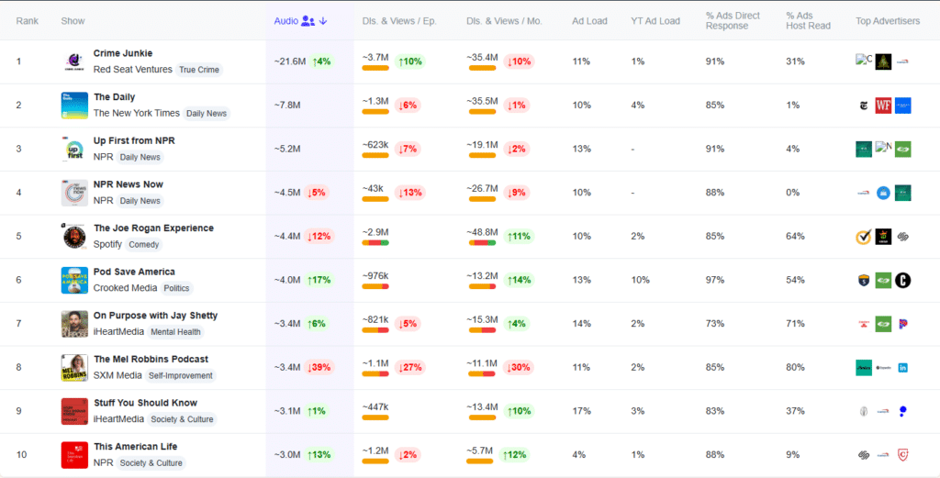This screenshot has height=478, width=940.
Task: Click the Ad Load column header
Action: (589, 21)
